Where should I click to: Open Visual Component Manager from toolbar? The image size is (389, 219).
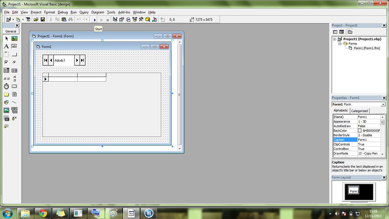pos(154,19)
